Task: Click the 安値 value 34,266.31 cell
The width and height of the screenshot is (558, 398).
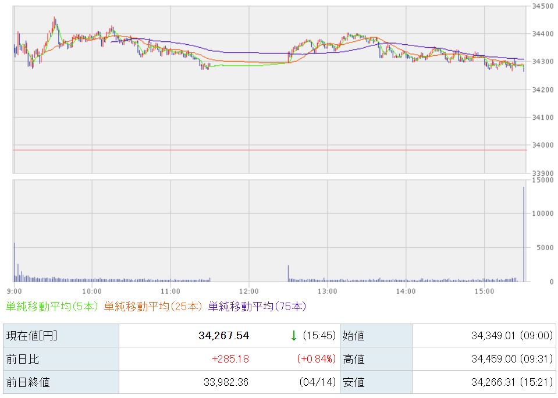Action: tap(484, 382)
